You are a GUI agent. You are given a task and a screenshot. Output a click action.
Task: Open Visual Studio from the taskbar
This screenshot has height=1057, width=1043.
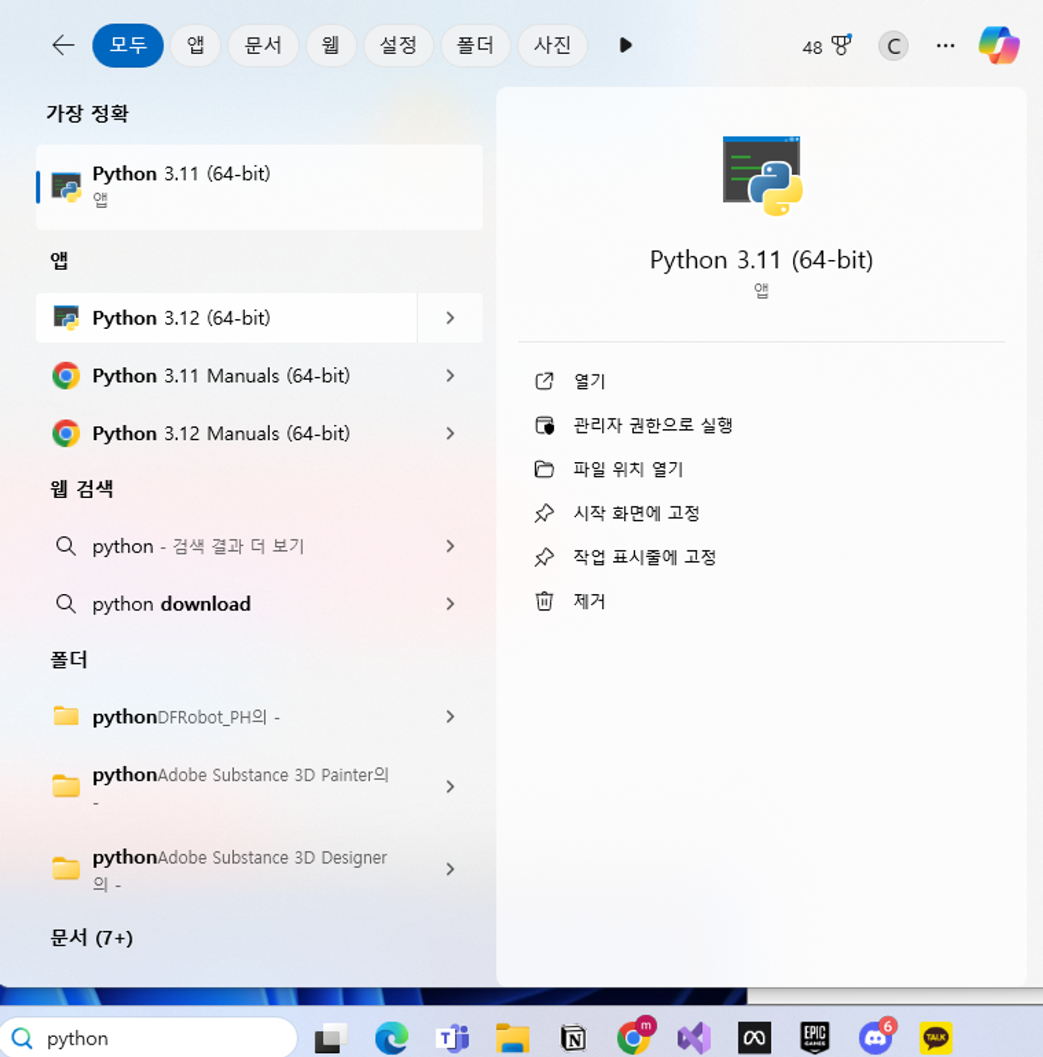(694, 1038)
